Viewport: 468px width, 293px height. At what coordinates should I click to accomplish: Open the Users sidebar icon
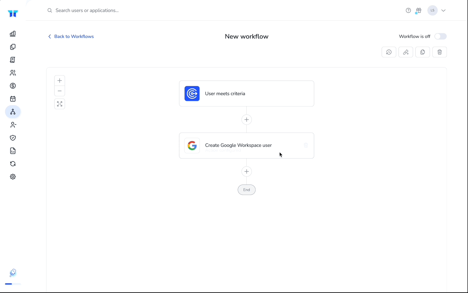click(x=13, y=73)
